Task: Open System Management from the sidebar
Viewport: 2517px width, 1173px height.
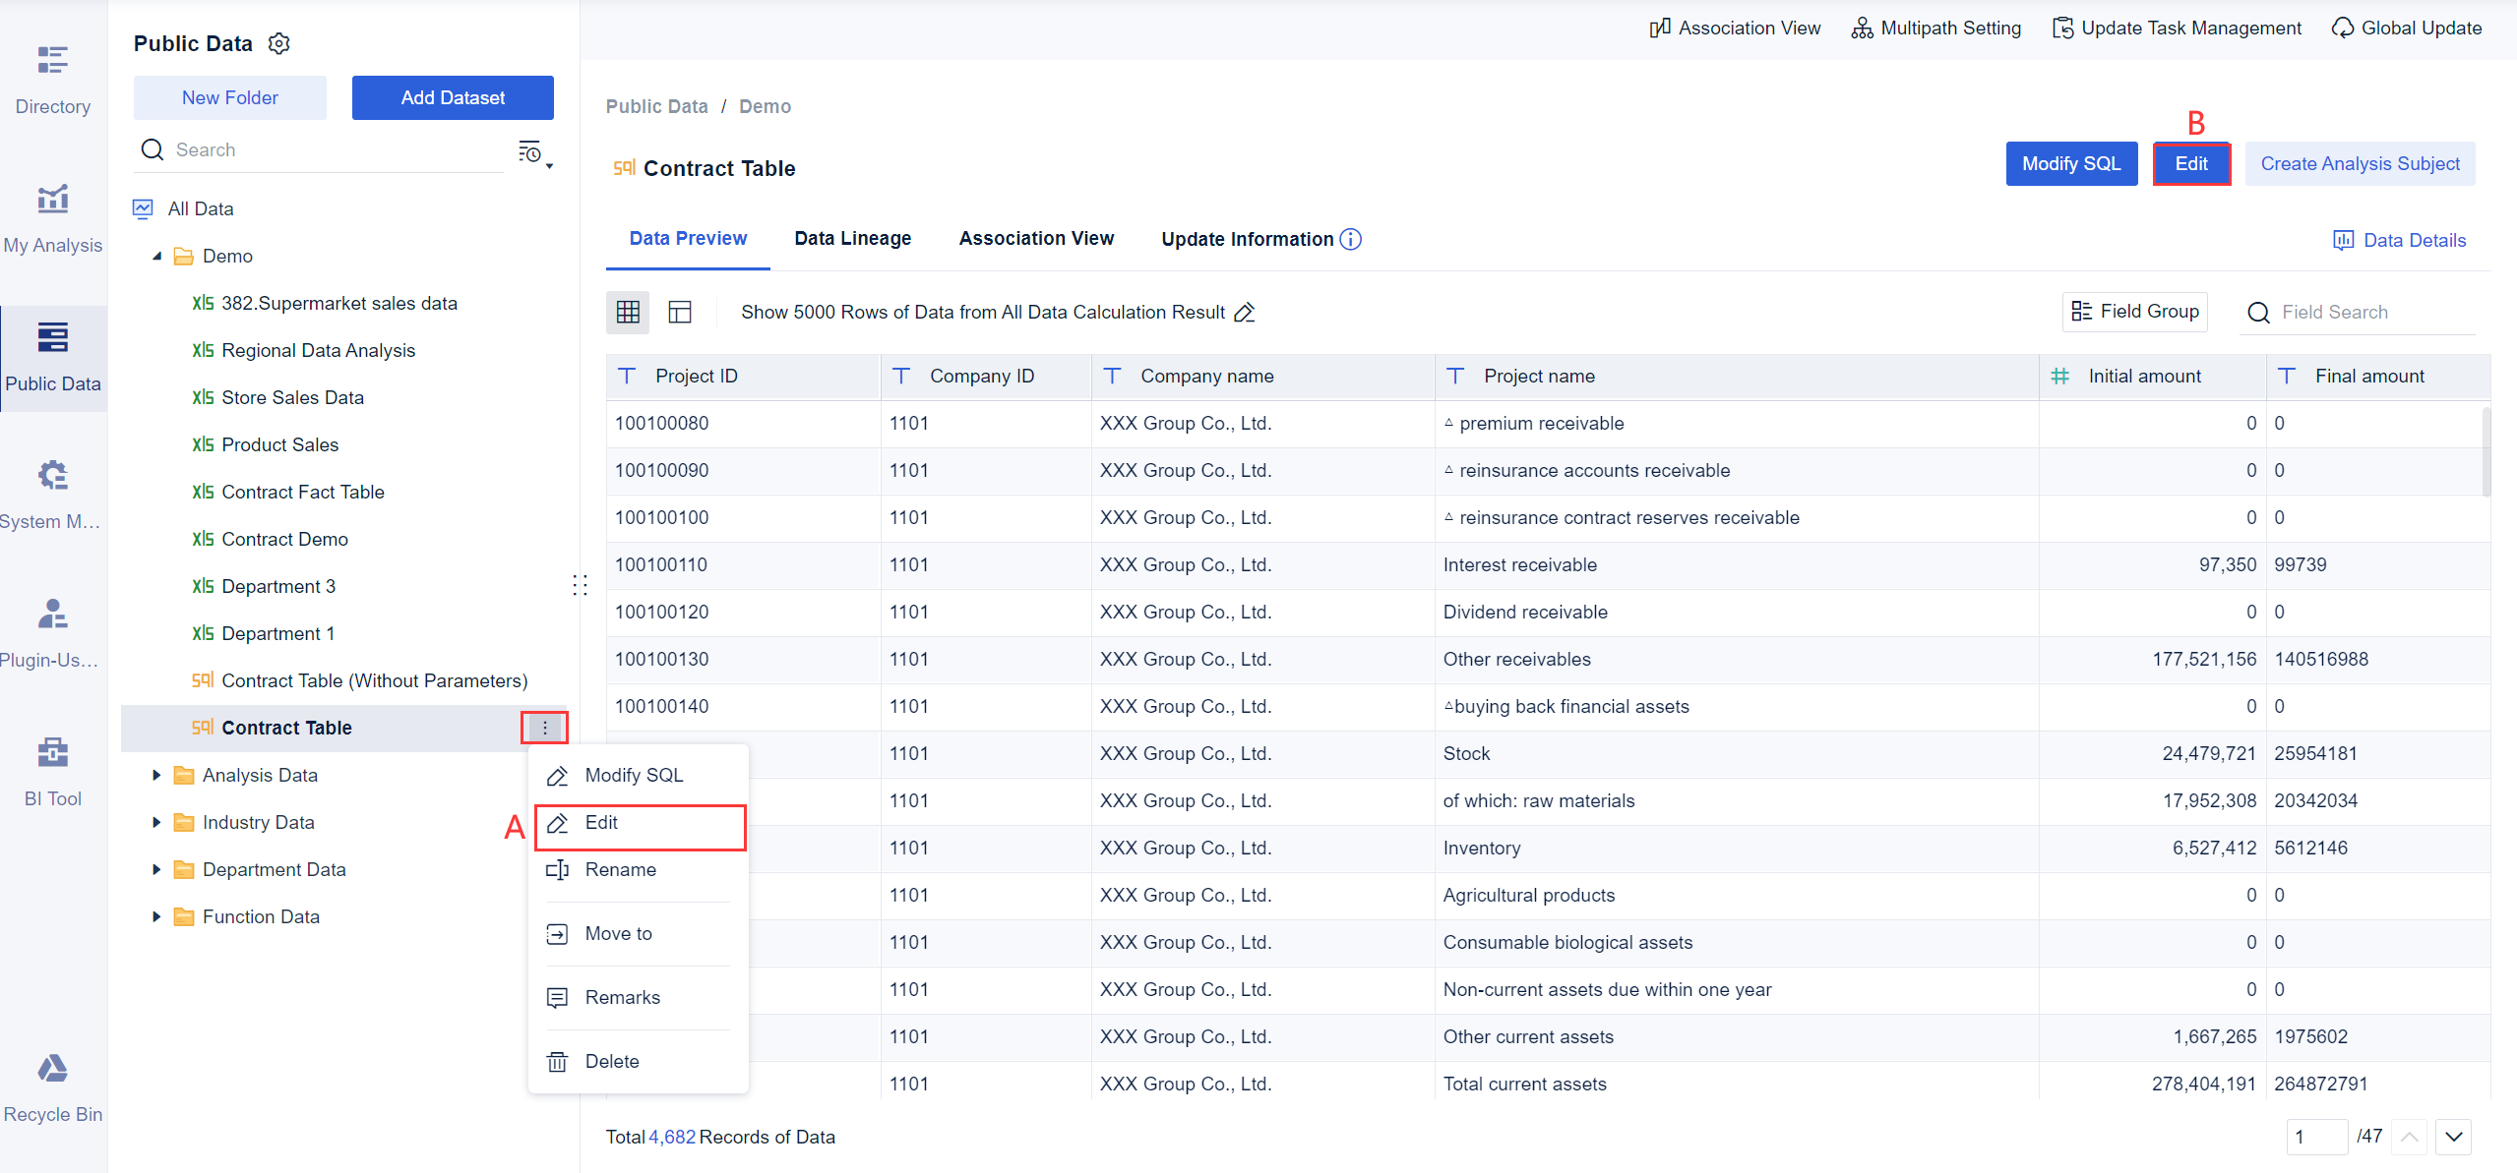Action: [52, 490]
